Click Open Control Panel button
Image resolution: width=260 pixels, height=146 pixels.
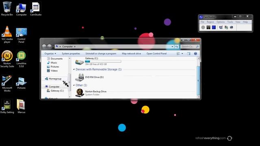point(156,54)
